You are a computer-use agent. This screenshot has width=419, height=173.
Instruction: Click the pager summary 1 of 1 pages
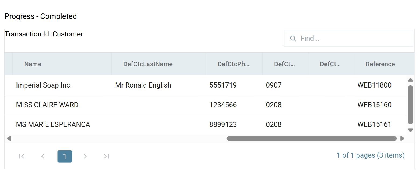click(371, 155)
